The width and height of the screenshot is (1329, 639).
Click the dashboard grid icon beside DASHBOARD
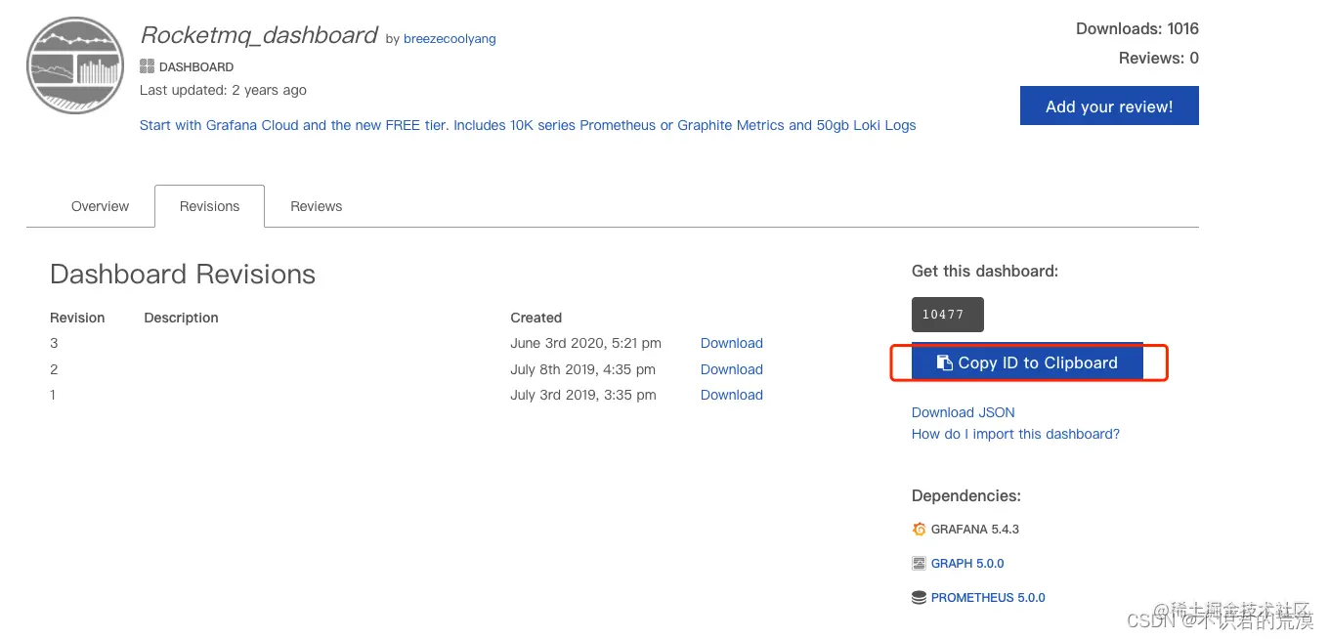pos(147,66)
